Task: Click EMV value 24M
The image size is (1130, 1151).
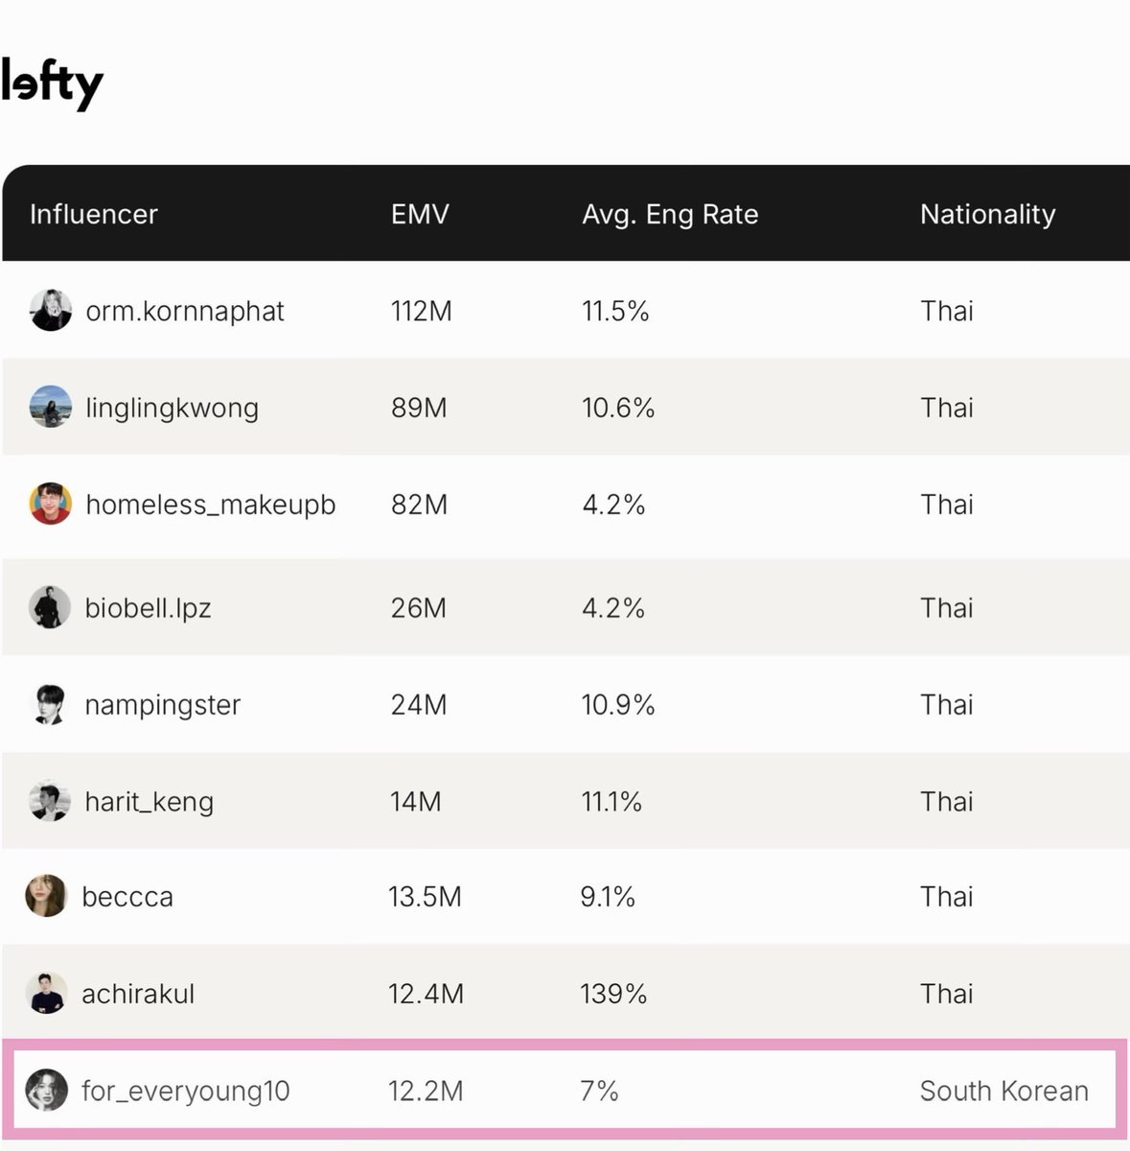Action: point(419,705)
